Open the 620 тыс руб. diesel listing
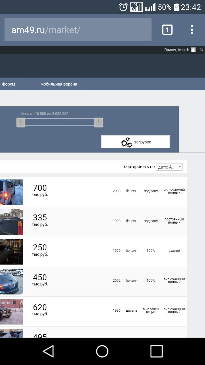The height and width of the screenshot is (365, 205). 40,309
